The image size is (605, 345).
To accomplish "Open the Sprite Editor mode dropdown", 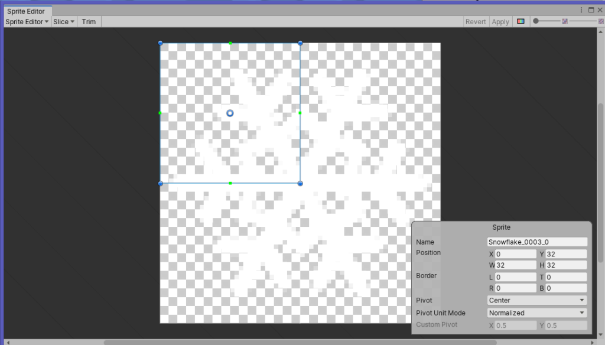I will pos(27,22).
